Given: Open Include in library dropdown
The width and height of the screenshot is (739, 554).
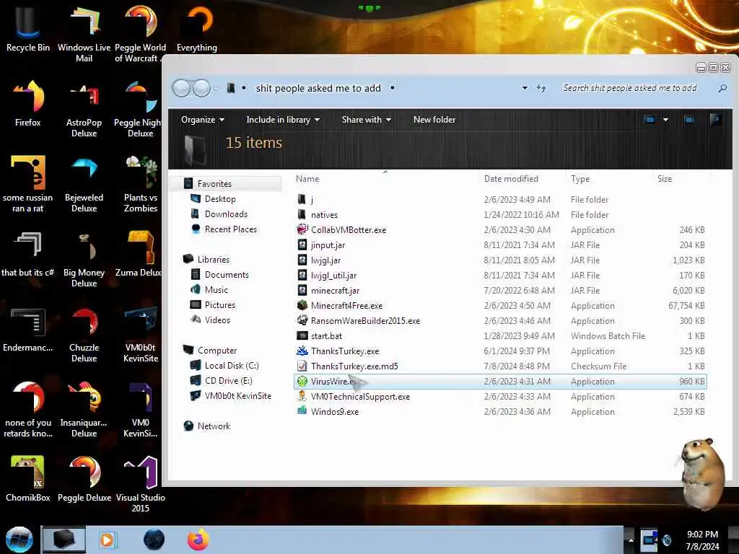Looking at the screenshot, I should [x=283, y=120].
